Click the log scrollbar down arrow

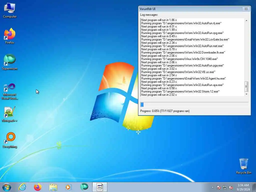pos(246,94)
